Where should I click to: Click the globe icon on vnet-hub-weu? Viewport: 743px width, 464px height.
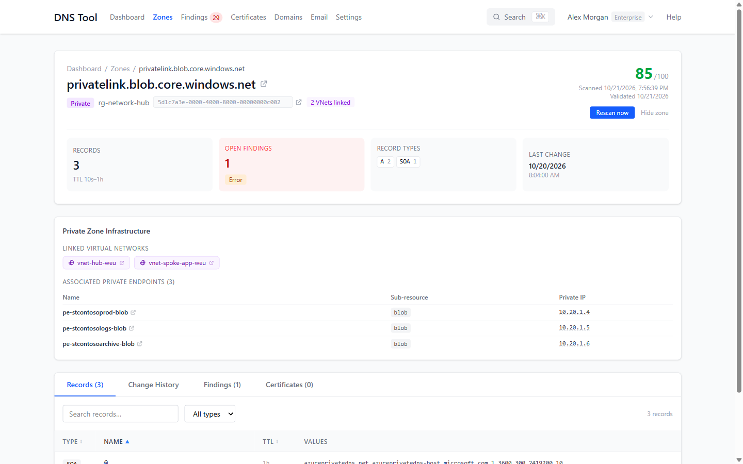(71, 263)
